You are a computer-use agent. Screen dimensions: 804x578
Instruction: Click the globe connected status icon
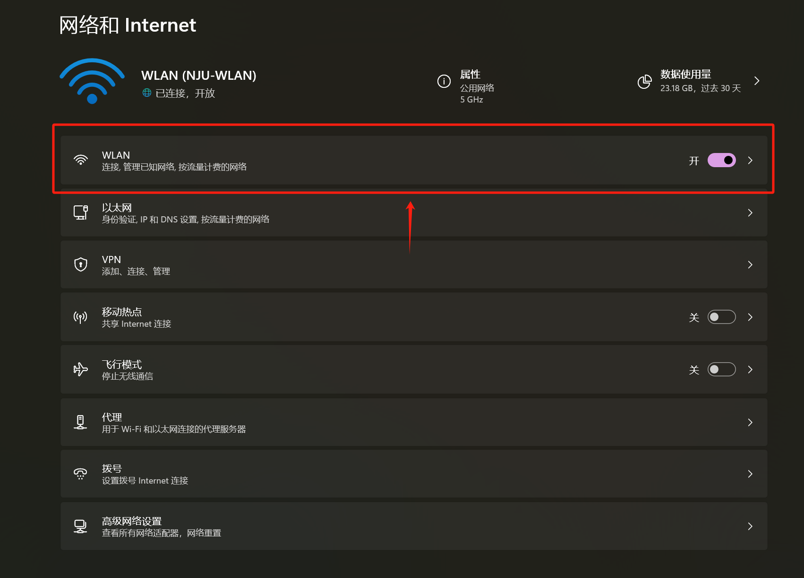[147, 93]
